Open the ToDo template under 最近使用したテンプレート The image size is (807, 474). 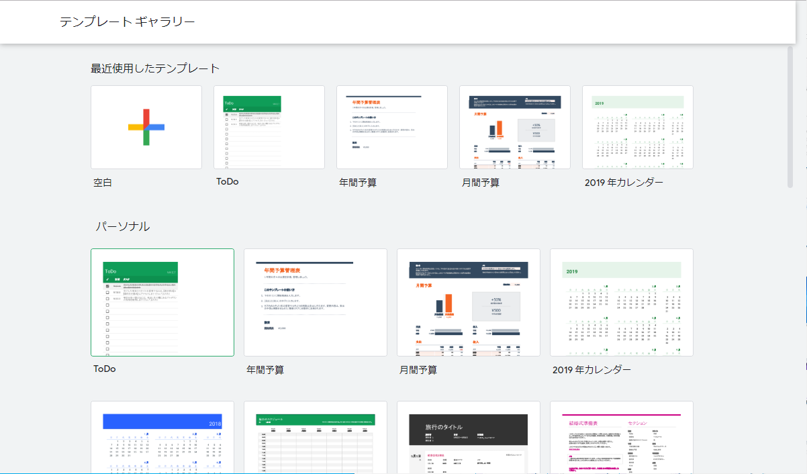[269, 126]
